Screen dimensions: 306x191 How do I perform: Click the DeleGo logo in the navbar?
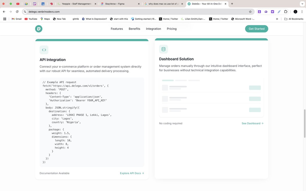pos(39,29)
